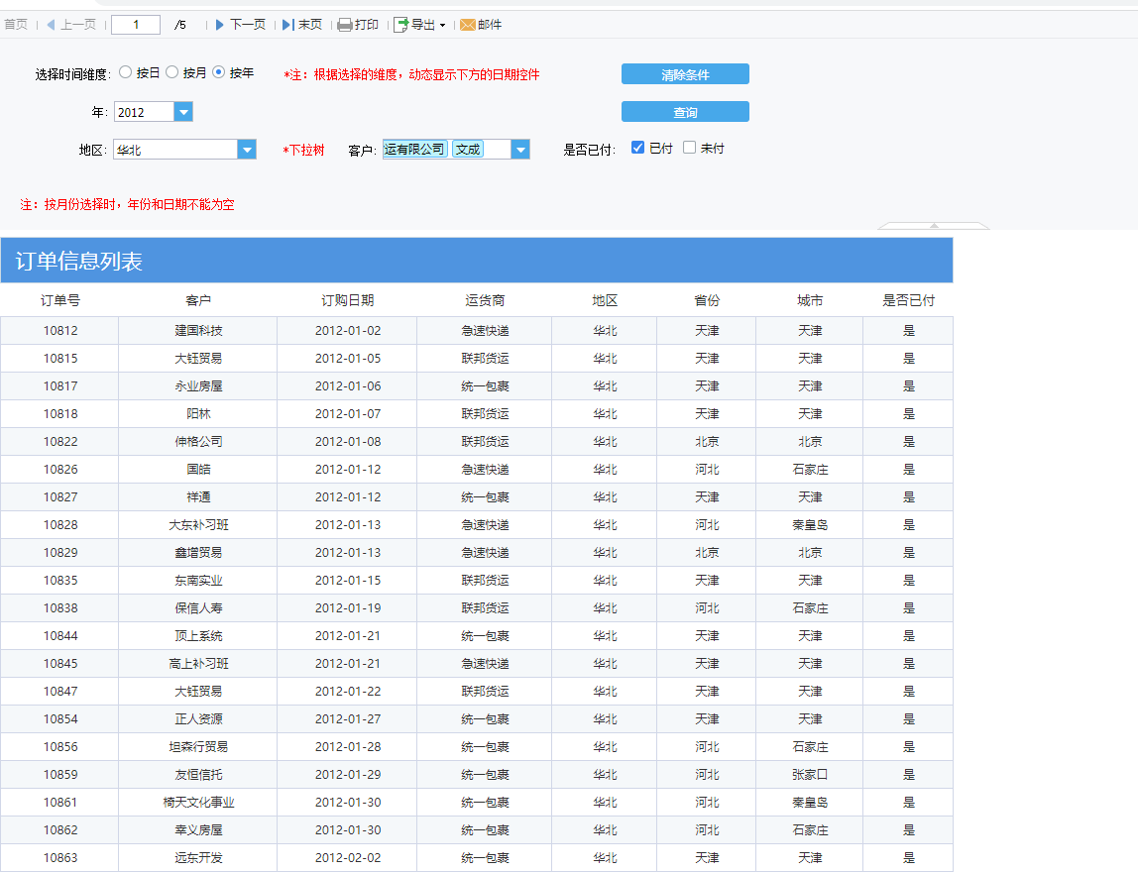Image resolution: width=1138 pixels, height=872 pixels.
Task: Select the 按月 radio button
Action: point(172,72)
